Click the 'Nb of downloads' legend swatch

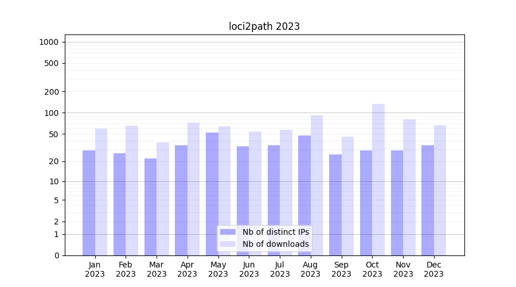(228, 244)
